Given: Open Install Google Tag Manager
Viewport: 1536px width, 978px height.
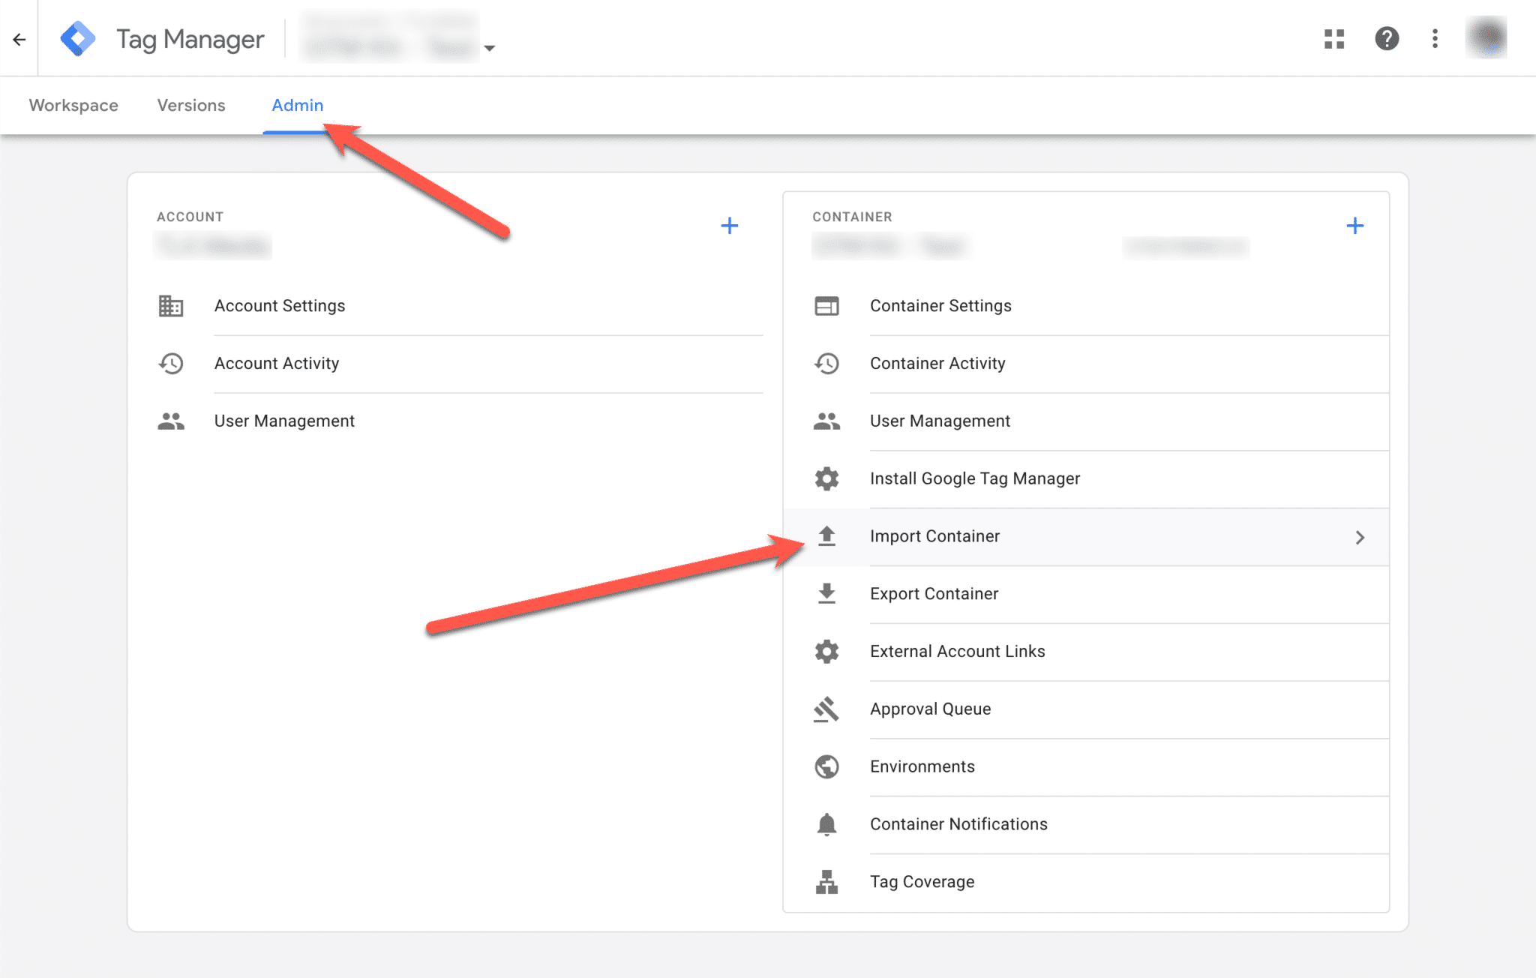Looking at the screenshot, I should (x=974, y=478).
